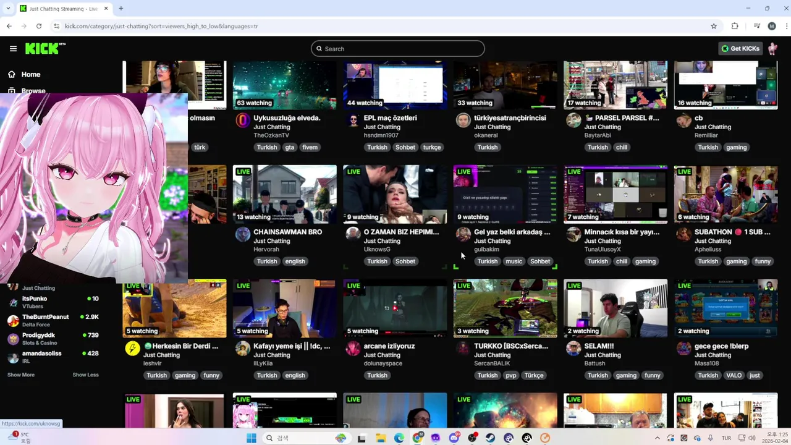Open SUBATHON stream thumbnail with 6 watching
The width and height of the screenshot is (791, 445).
(x=726, y=194)
